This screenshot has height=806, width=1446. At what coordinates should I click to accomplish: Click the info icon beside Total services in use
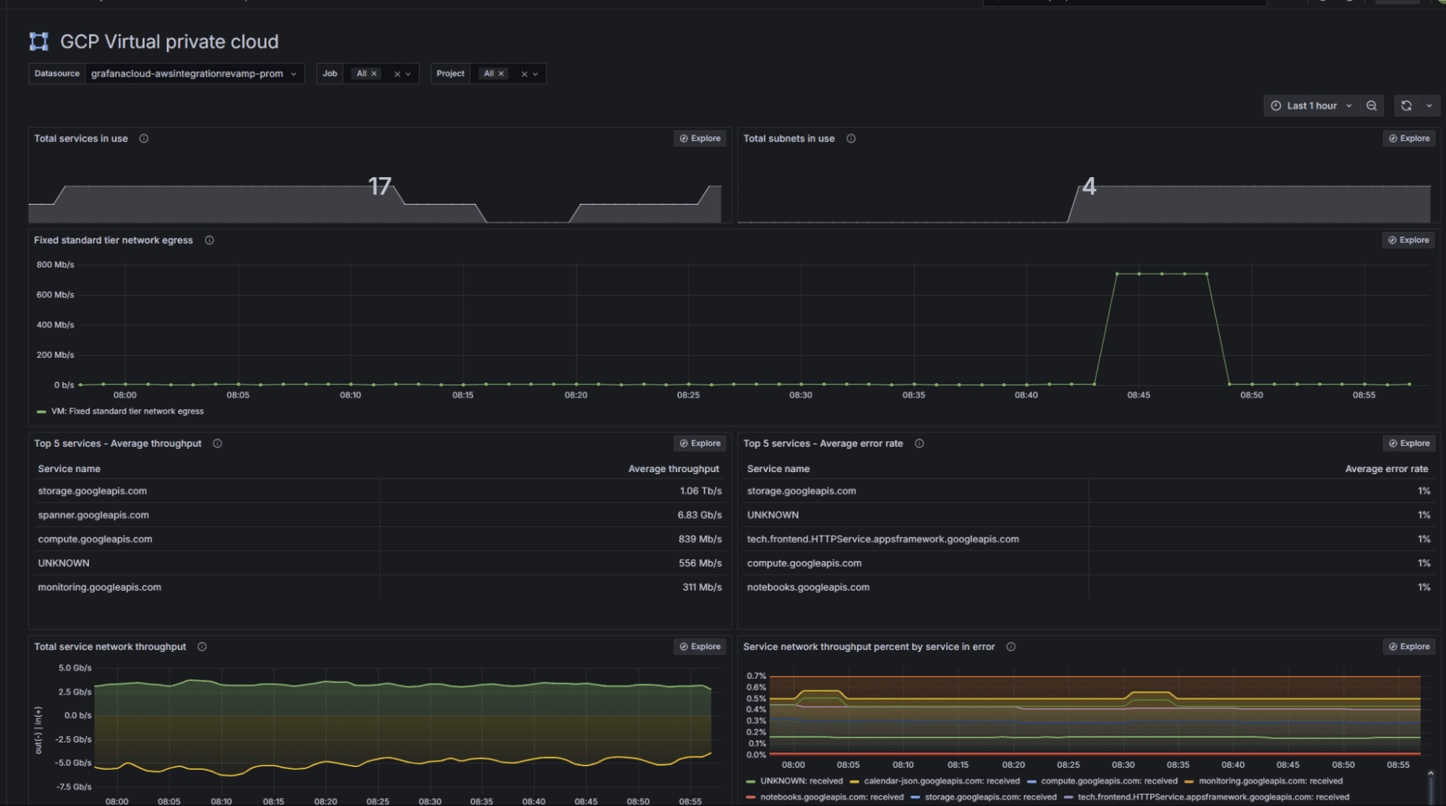(143, 138)
